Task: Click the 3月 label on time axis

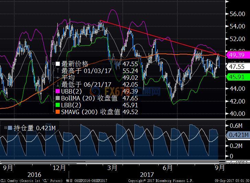Action: tap(112, 168)
